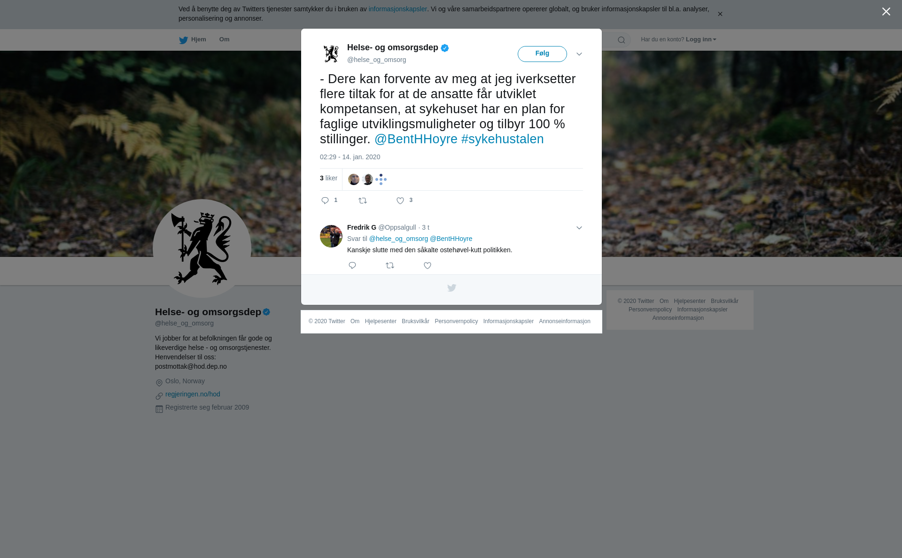Retweet the Helse- og omsorgsdep tweet
Viewport: 902px width, 558px height.
pyautogui.click(x=363, y=201)
